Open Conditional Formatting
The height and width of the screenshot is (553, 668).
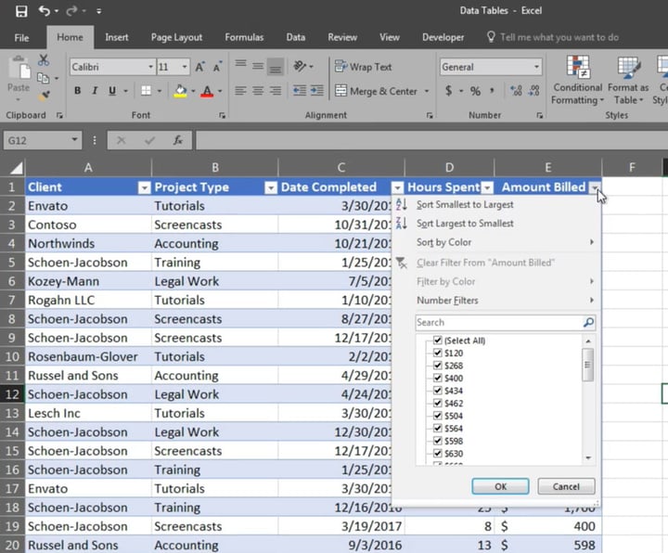tap(577, 80)
